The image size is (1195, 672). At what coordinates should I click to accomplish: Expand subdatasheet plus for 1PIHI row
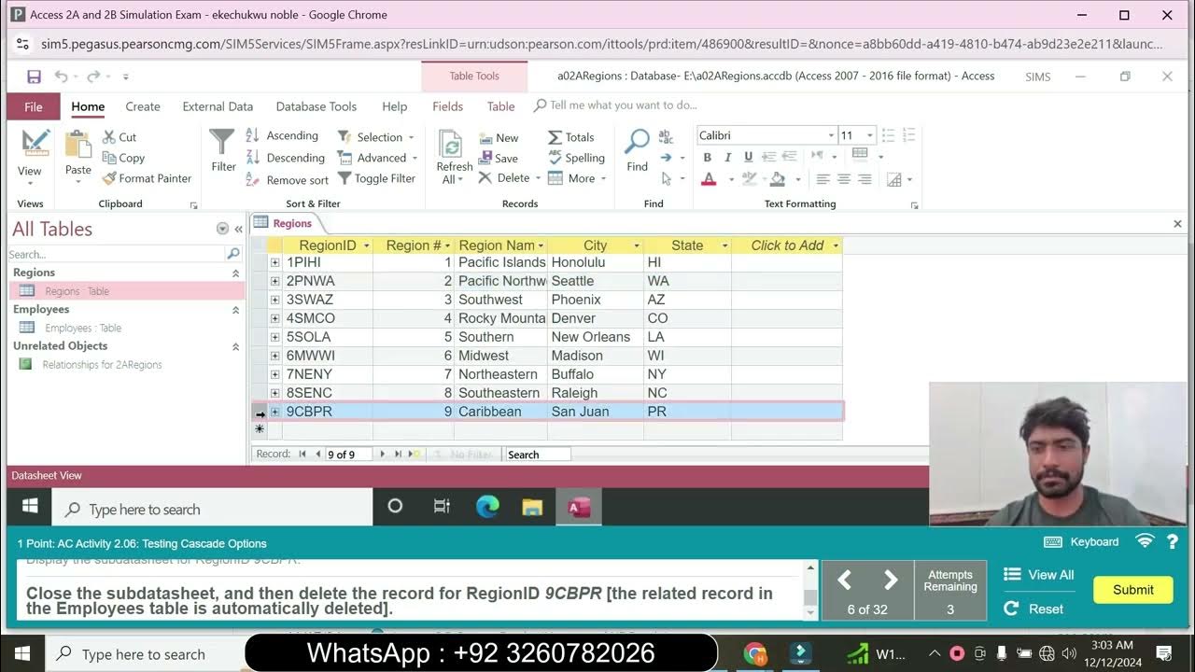pyautogui.click(x=274, y=262)
